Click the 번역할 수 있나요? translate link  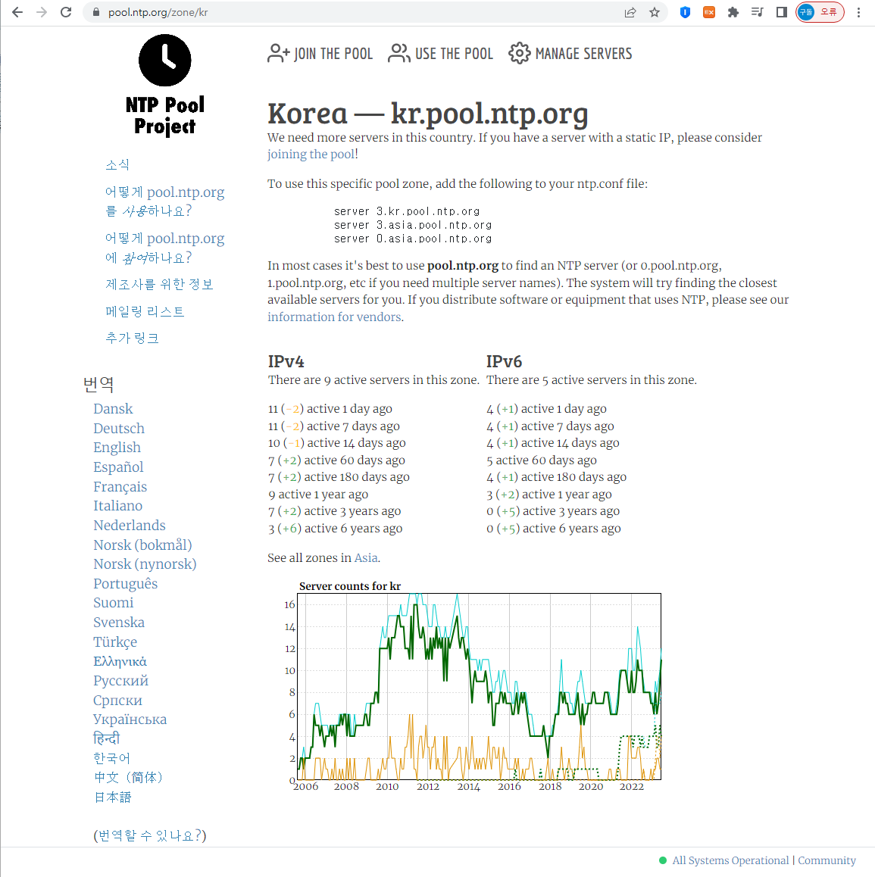[149, 835]
